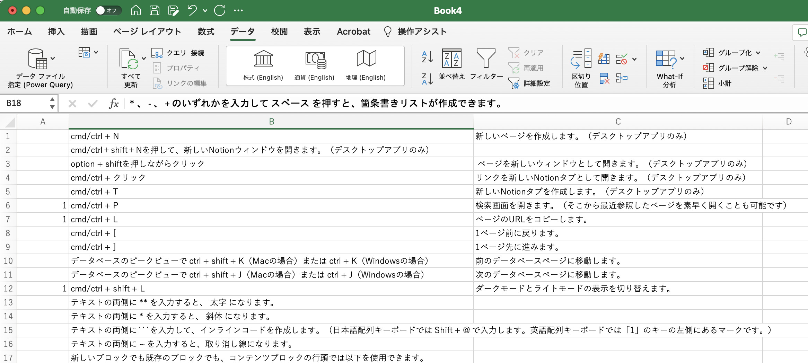Click the Save As icon with pencil
The width and height of the screenshot is (808, 363).
[173, 10]
